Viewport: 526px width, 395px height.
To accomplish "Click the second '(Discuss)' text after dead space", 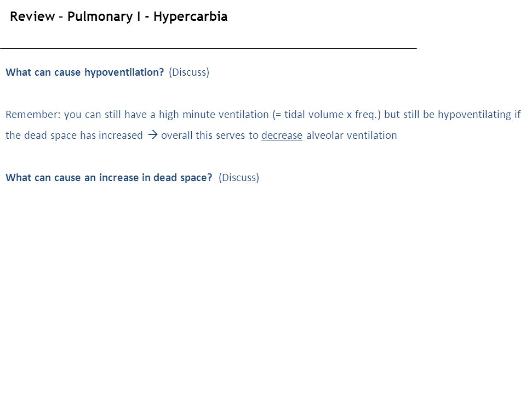I will coord(239,177).
